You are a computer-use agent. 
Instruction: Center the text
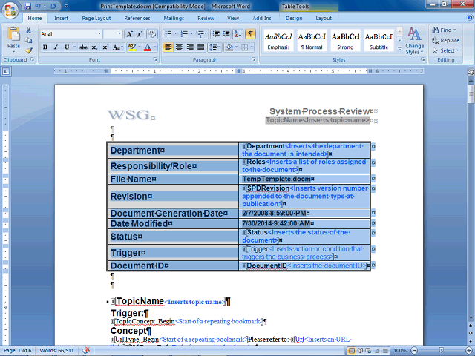tap(179, 47)
